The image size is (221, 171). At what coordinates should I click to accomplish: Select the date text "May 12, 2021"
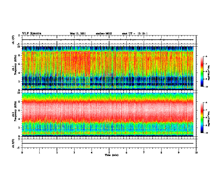click(x=78, y=34)
